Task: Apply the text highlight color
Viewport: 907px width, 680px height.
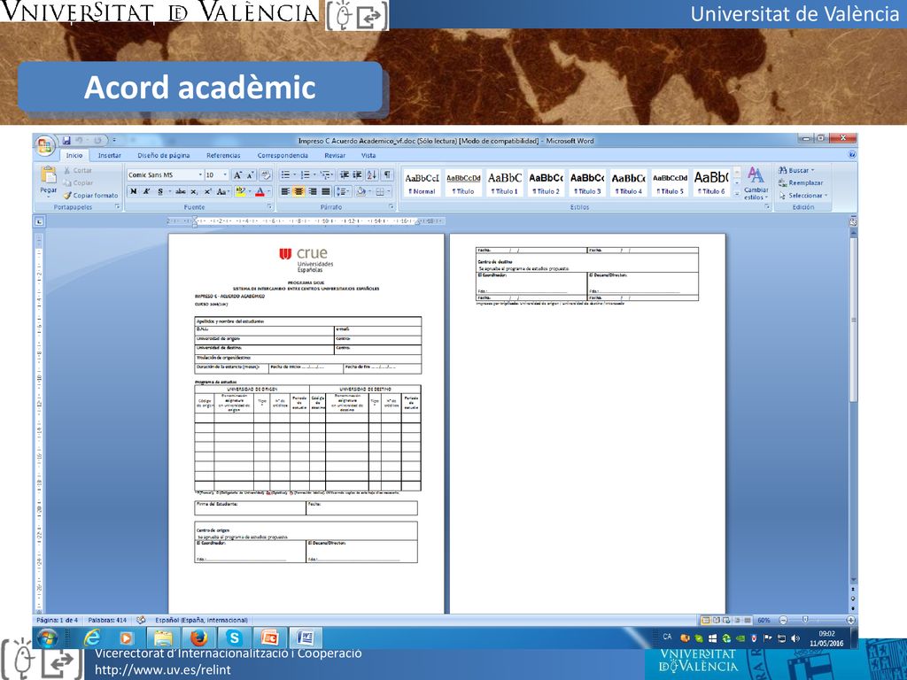Action: (240, 191)
